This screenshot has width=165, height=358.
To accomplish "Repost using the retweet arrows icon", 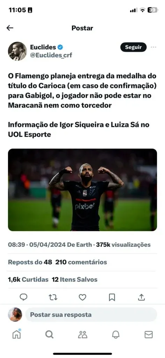I will (x=53, y=297).
